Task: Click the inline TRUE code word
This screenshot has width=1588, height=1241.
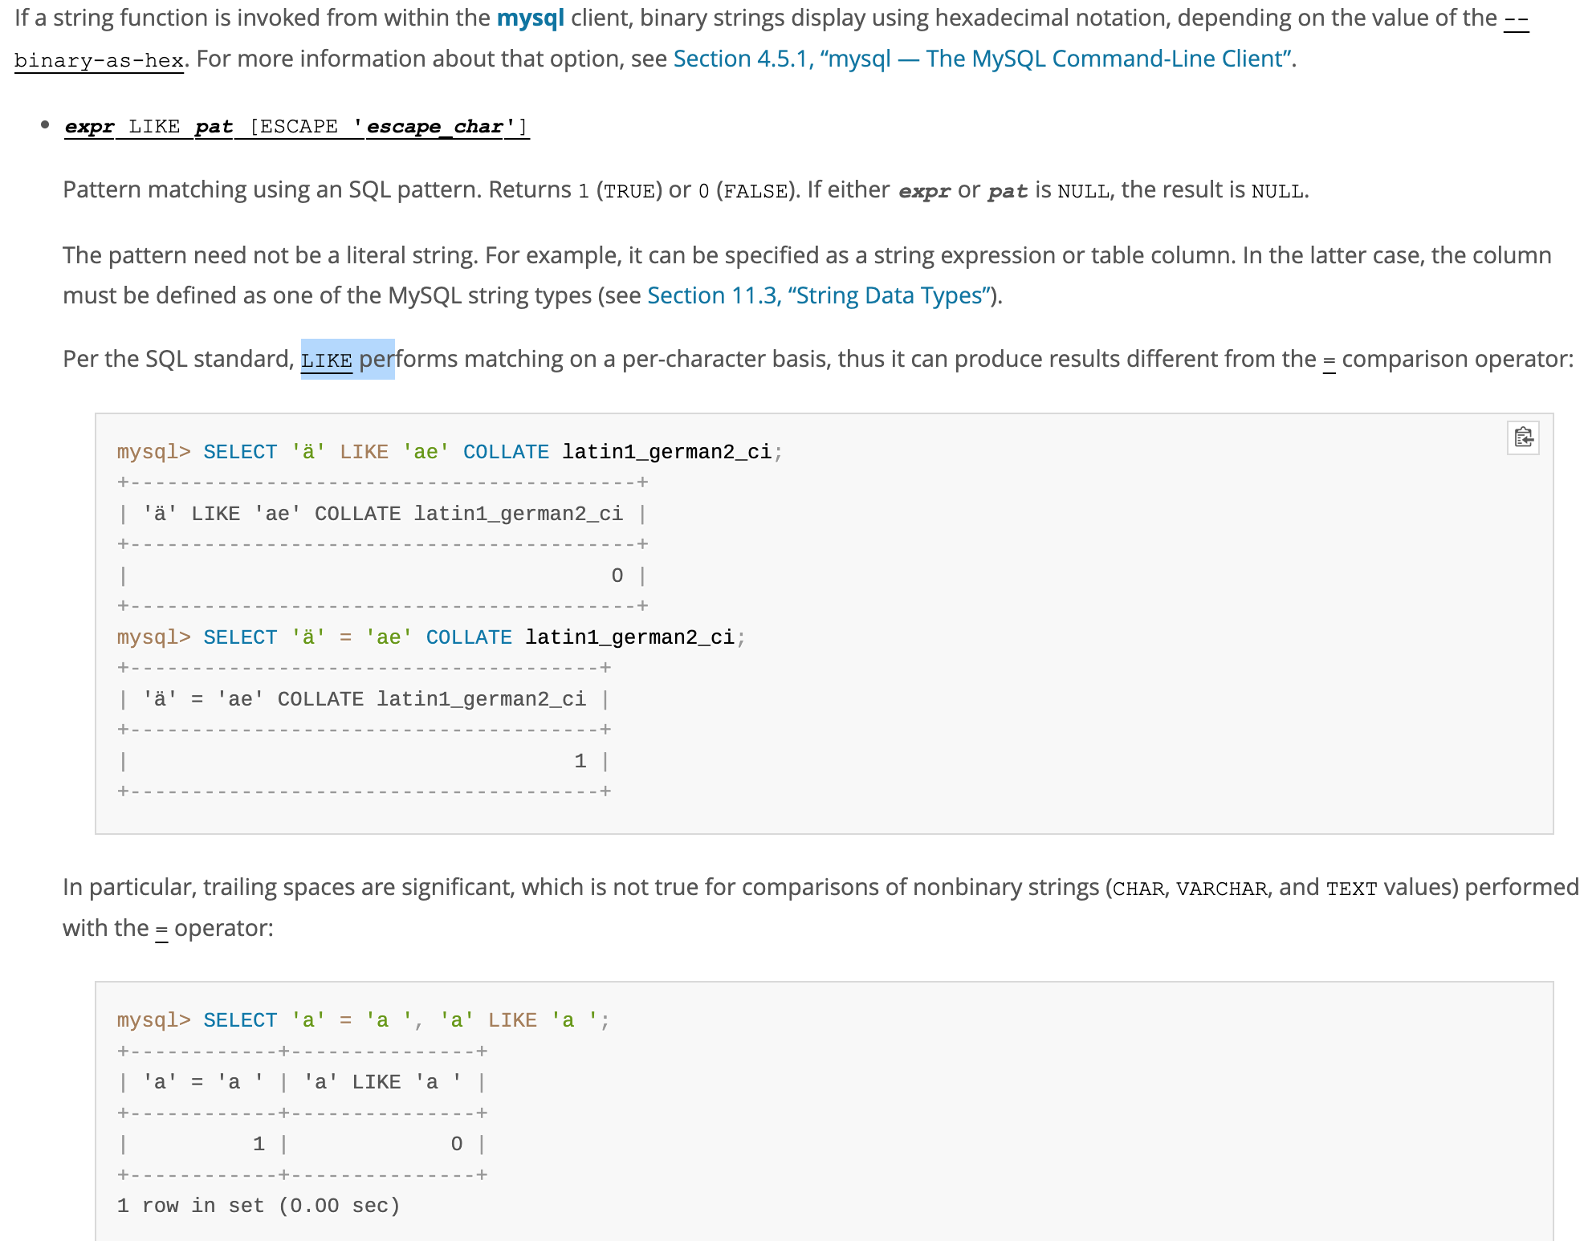Action: pos(629,191)
